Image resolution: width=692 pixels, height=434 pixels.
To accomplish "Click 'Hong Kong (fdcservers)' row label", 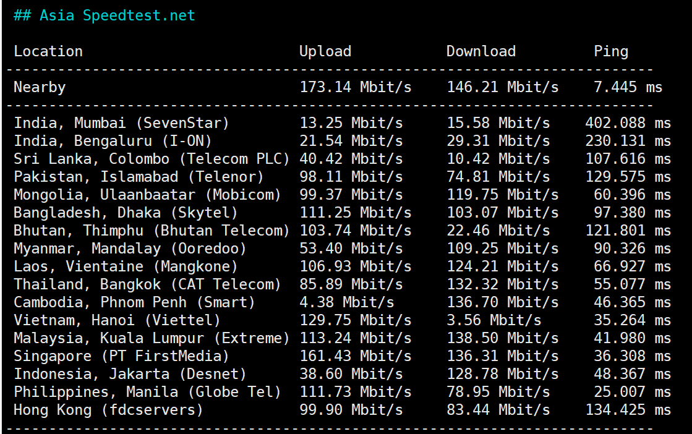I will [x=109, y=410].
